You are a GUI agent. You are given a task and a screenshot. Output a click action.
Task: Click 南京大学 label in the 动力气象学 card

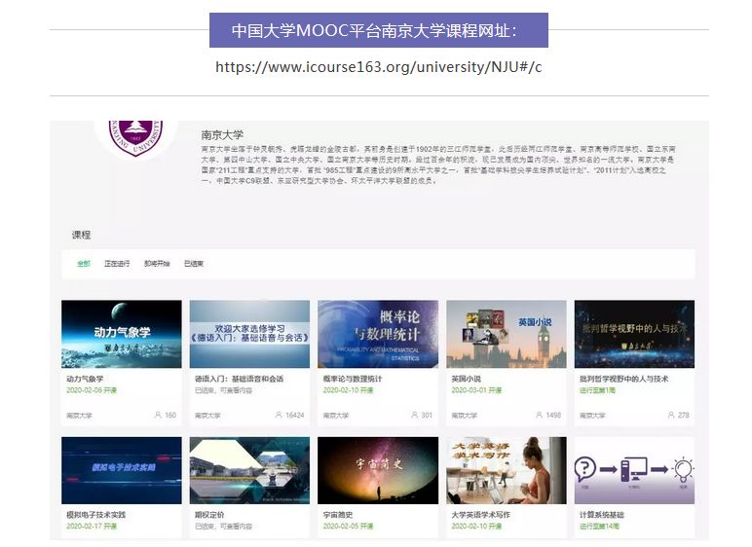click(79, 416)
